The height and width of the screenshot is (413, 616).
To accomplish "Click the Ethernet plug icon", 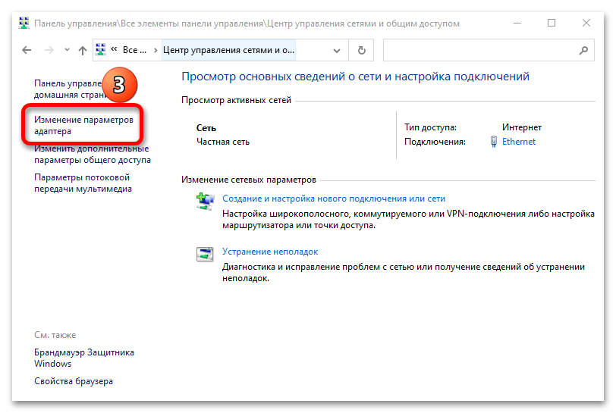I will 494,142.
